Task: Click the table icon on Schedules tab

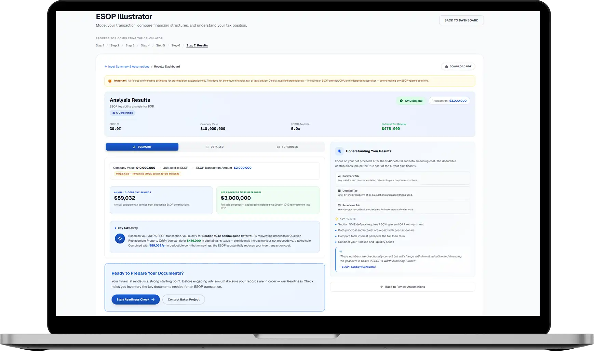Action: pos(278,147)
